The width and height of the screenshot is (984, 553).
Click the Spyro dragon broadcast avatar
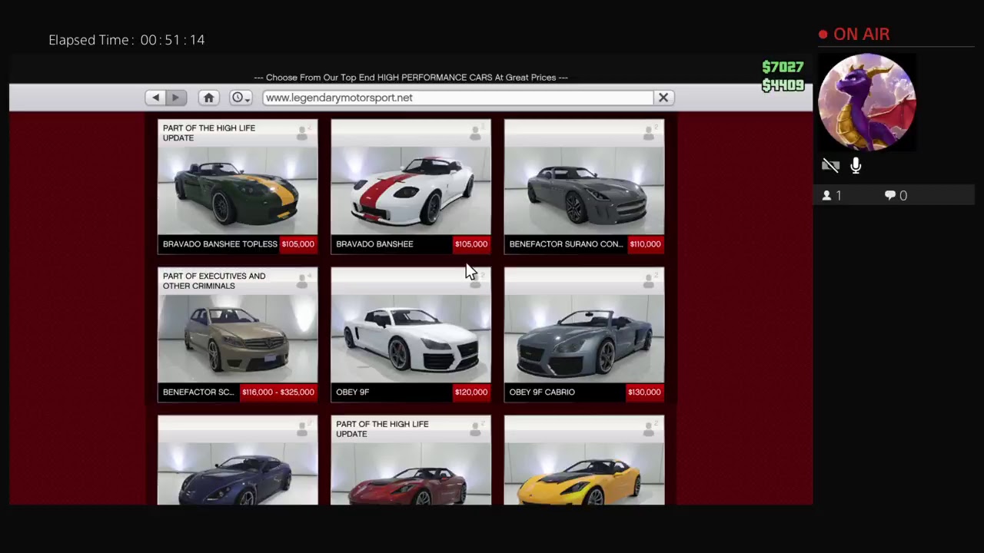click(x=867, y=102)
